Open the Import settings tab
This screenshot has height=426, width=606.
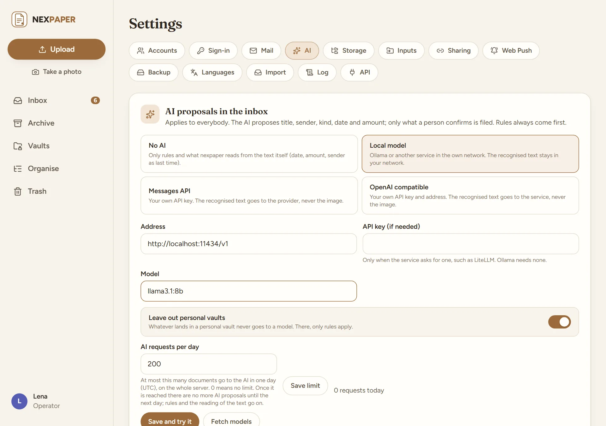(x=270, y=72)
